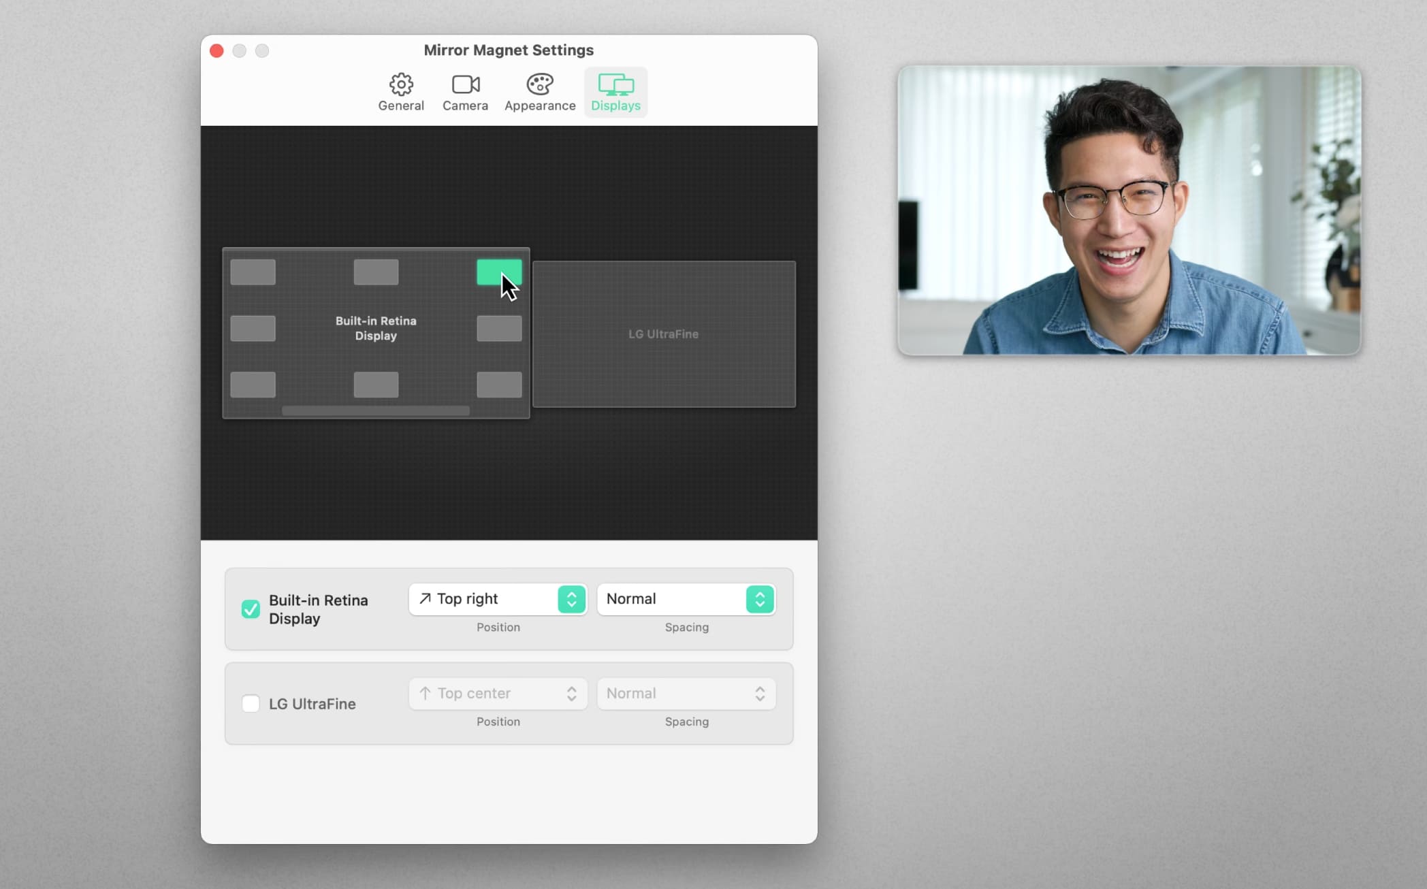This screenshot has height=889, width=1427.
Task: Open Built-in display Normal spacing dropdown
Action: [x=686, y=599]
